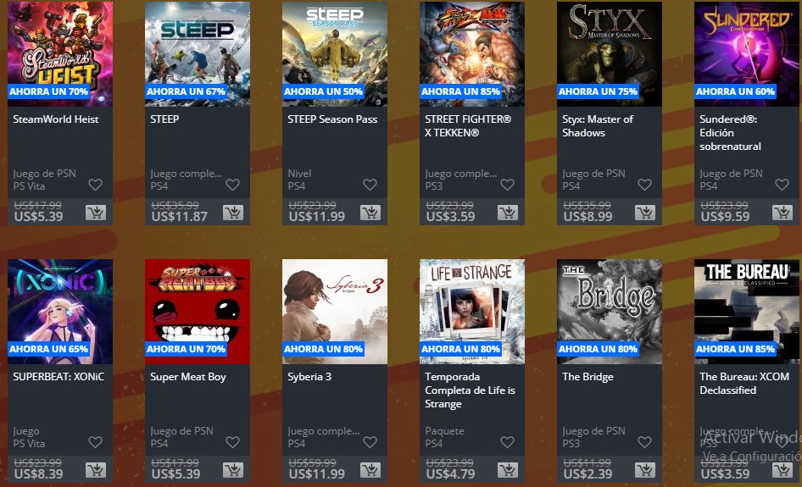The image size is (802, 487).
Task: Open The Bureau: XCOM Declassified title
Action: [x=744, y=384]
